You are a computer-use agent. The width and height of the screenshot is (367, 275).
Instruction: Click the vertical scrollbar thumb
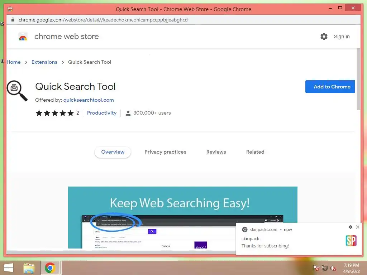pyautogui.click(x=358, y=79)
